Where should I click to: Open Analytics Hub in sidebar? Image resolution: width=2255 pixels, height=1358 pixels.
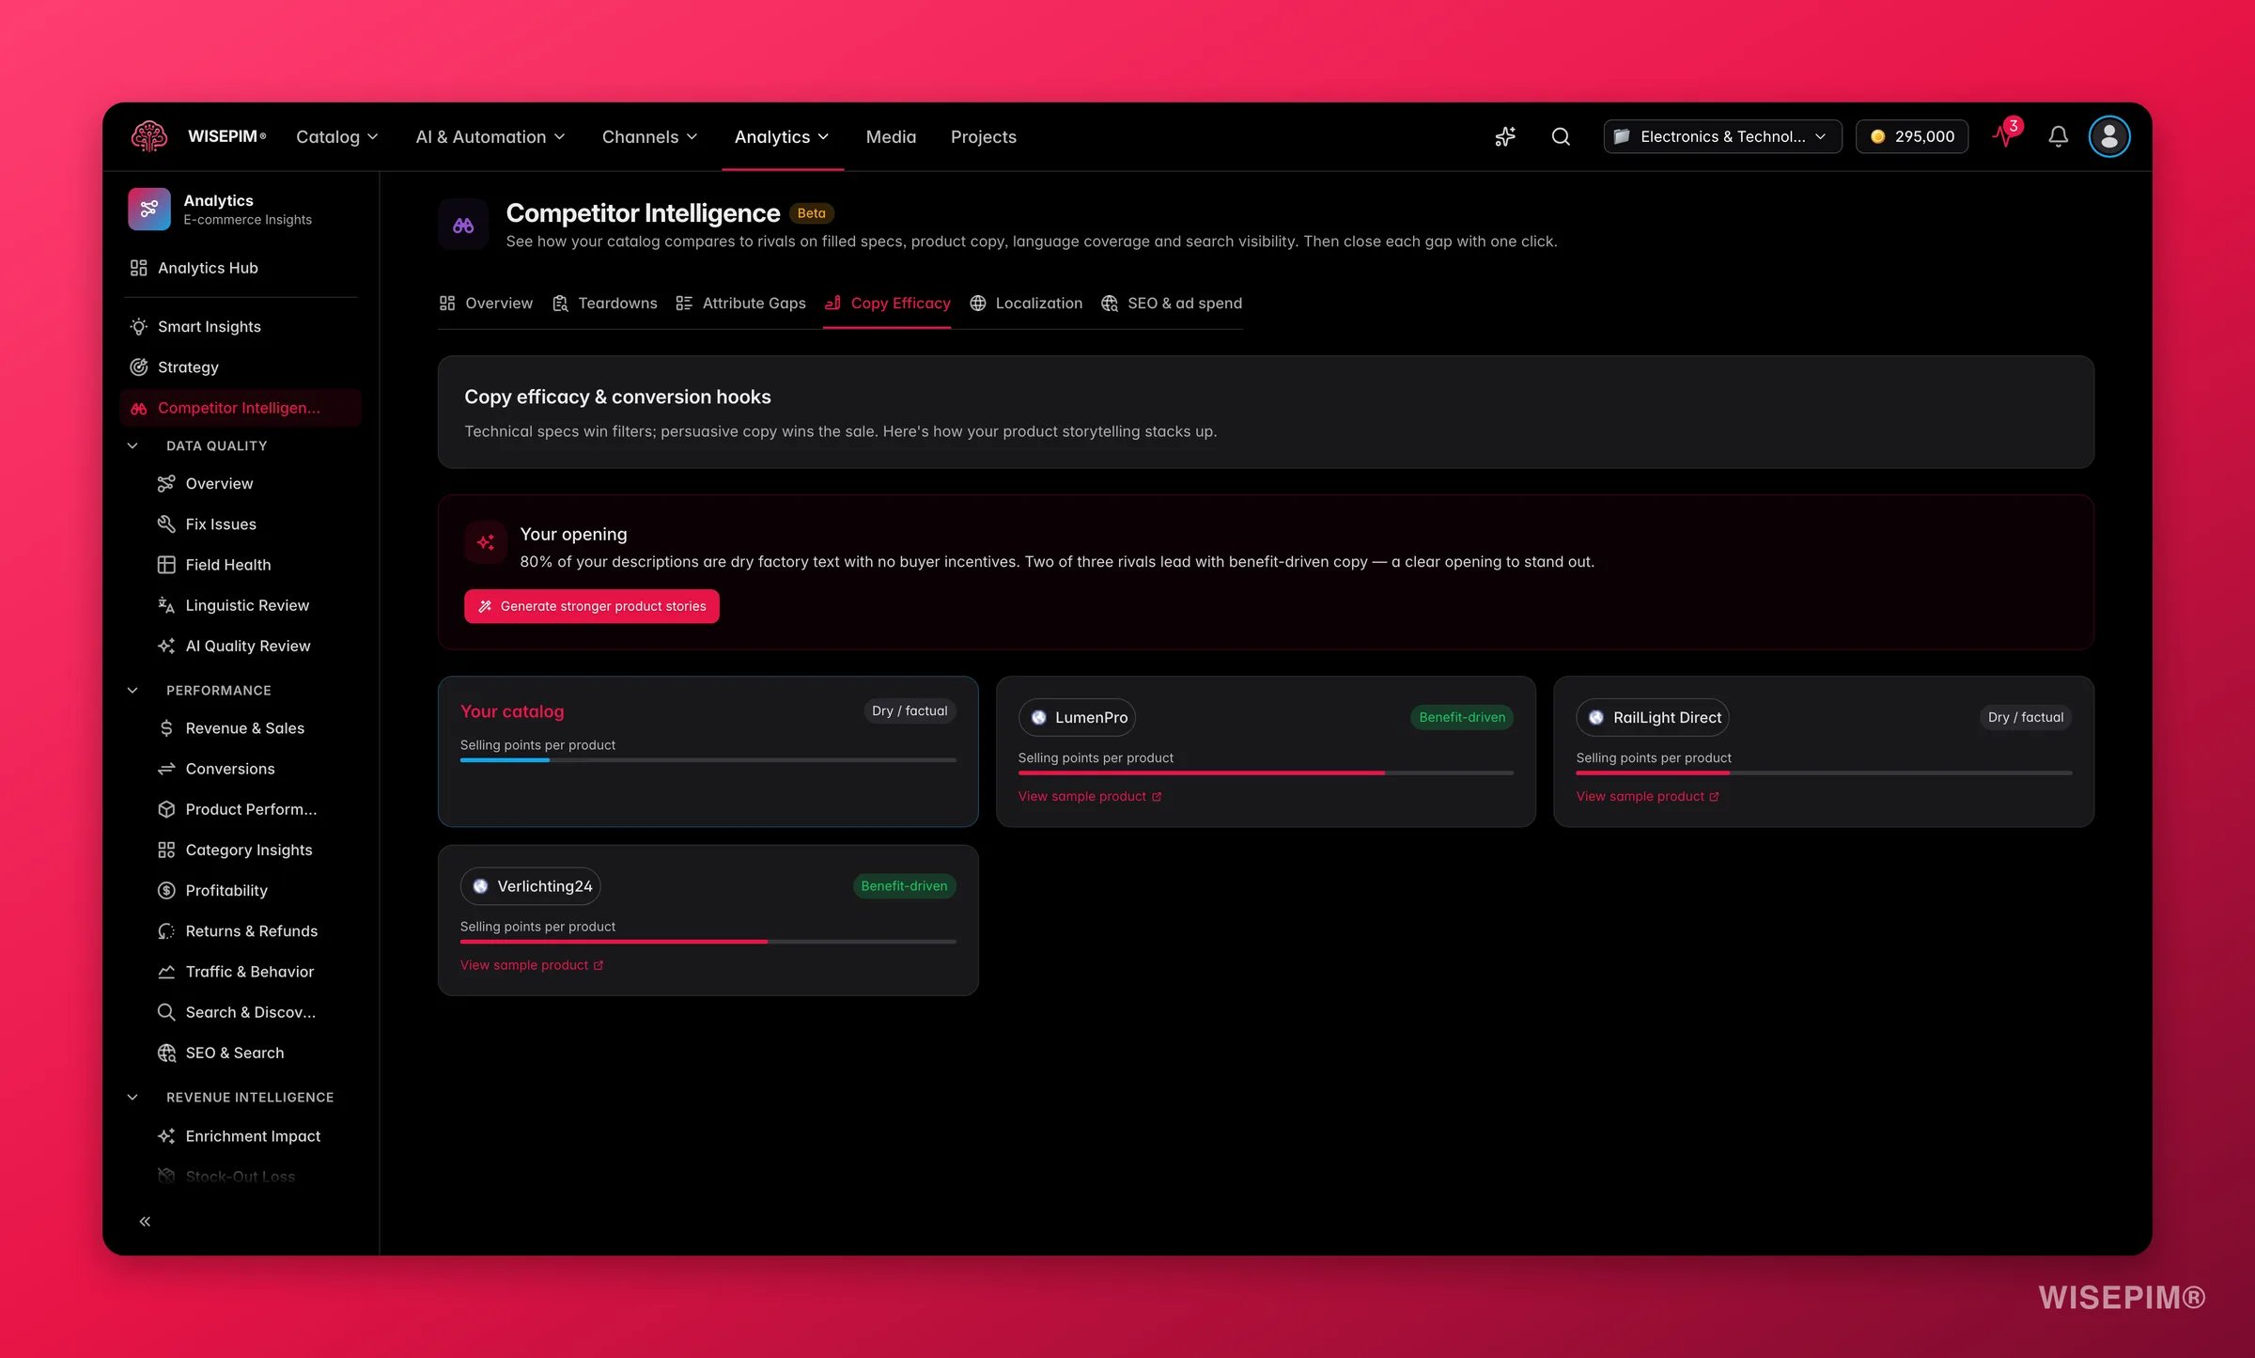[241, 268]
